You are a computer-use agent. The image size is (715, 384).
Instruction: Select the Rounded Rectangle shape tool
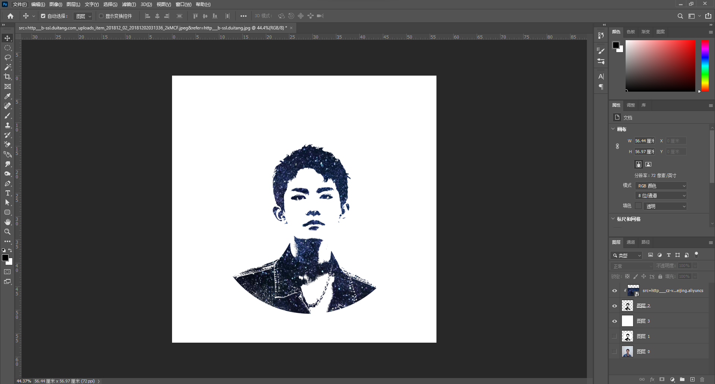click(7, 212)
